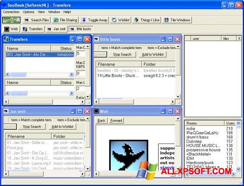
Task: Toggle Away status in the toolbar
Action: coord(95,20)
